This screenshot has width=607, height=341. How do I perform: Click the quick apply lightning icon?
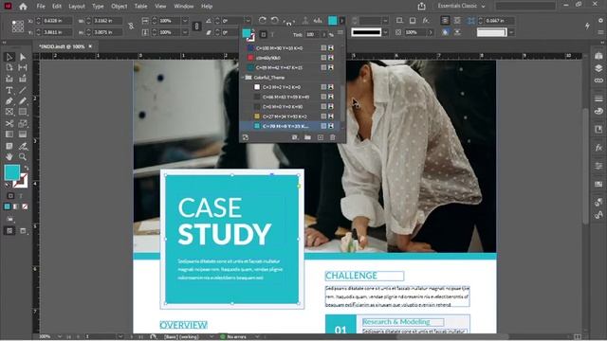click(587, 26)
